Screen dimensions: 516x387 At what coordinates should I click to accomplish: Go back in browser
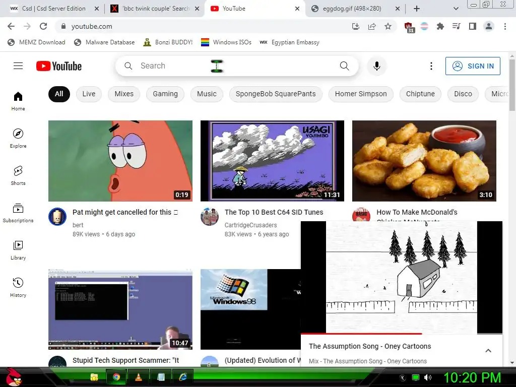(x=11, y=26)
